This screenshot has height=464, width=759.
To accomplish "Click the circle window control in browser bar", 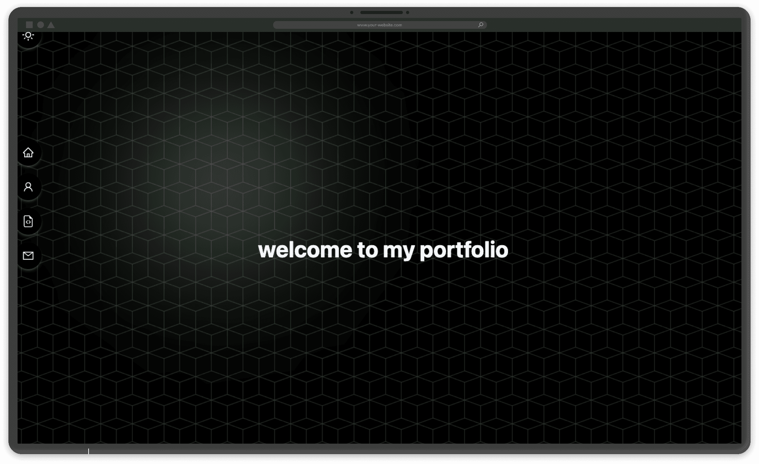I will [41, 25].
